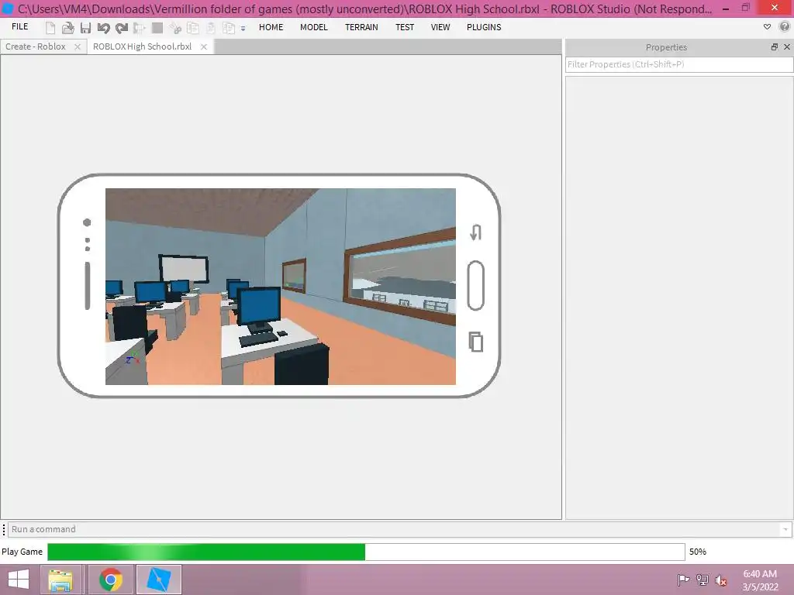
Task: Click the Play Game progress bar
Action: pyautogui.click(x=366, y=552)
